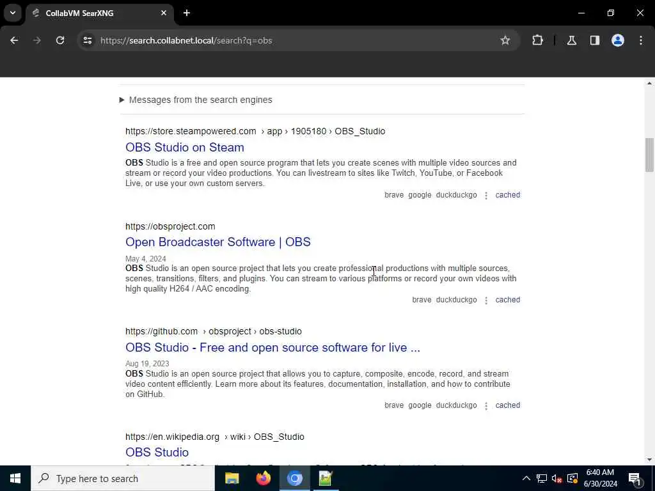Select the CollabVM SearXNG tab
655x491 pixels.
point(99,13)
